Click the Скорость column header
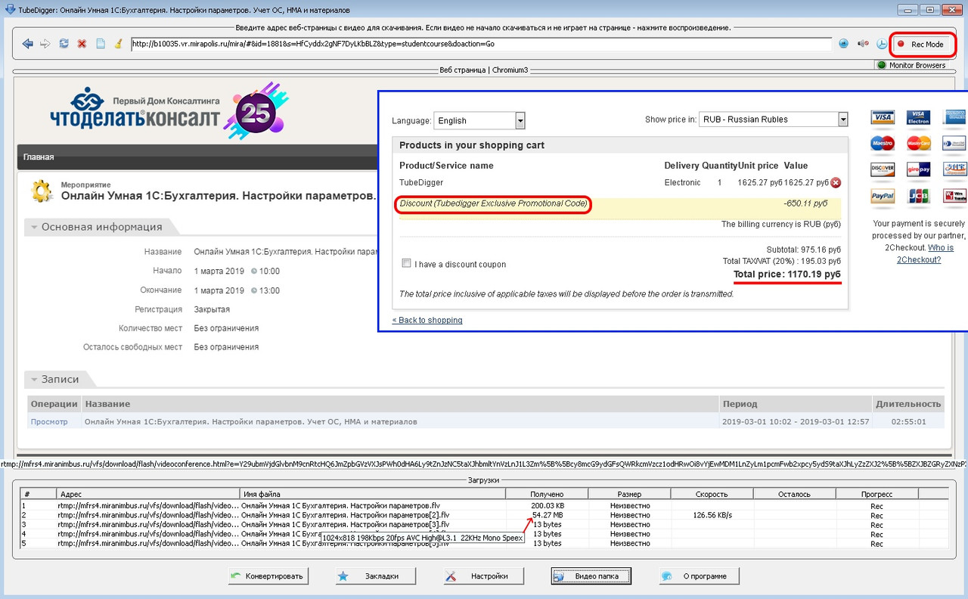The height and width of the screenshot is (599, 968). tap(712, 495)
